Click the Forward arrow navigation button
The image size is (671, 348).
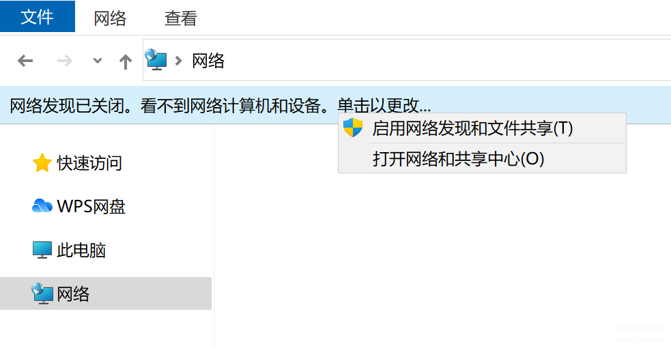(x=65, y=61)
